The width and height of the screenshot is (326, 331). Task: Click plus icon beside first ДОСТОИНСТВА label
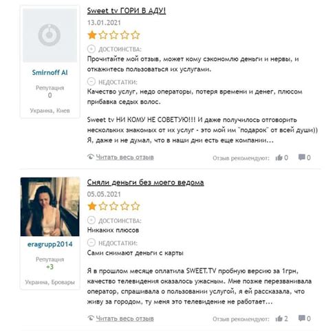point(91,49)
